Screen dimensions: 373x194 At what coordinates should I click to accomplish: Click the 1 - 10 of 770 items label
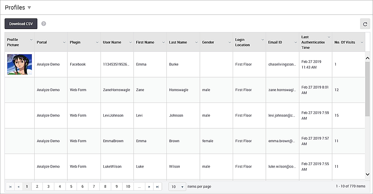pos(351,186)
